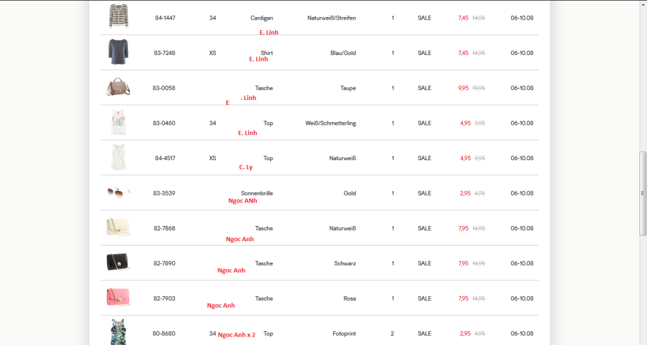Click the Cardigan product name
Screen dimensions: 647x345
click(262, 18)
